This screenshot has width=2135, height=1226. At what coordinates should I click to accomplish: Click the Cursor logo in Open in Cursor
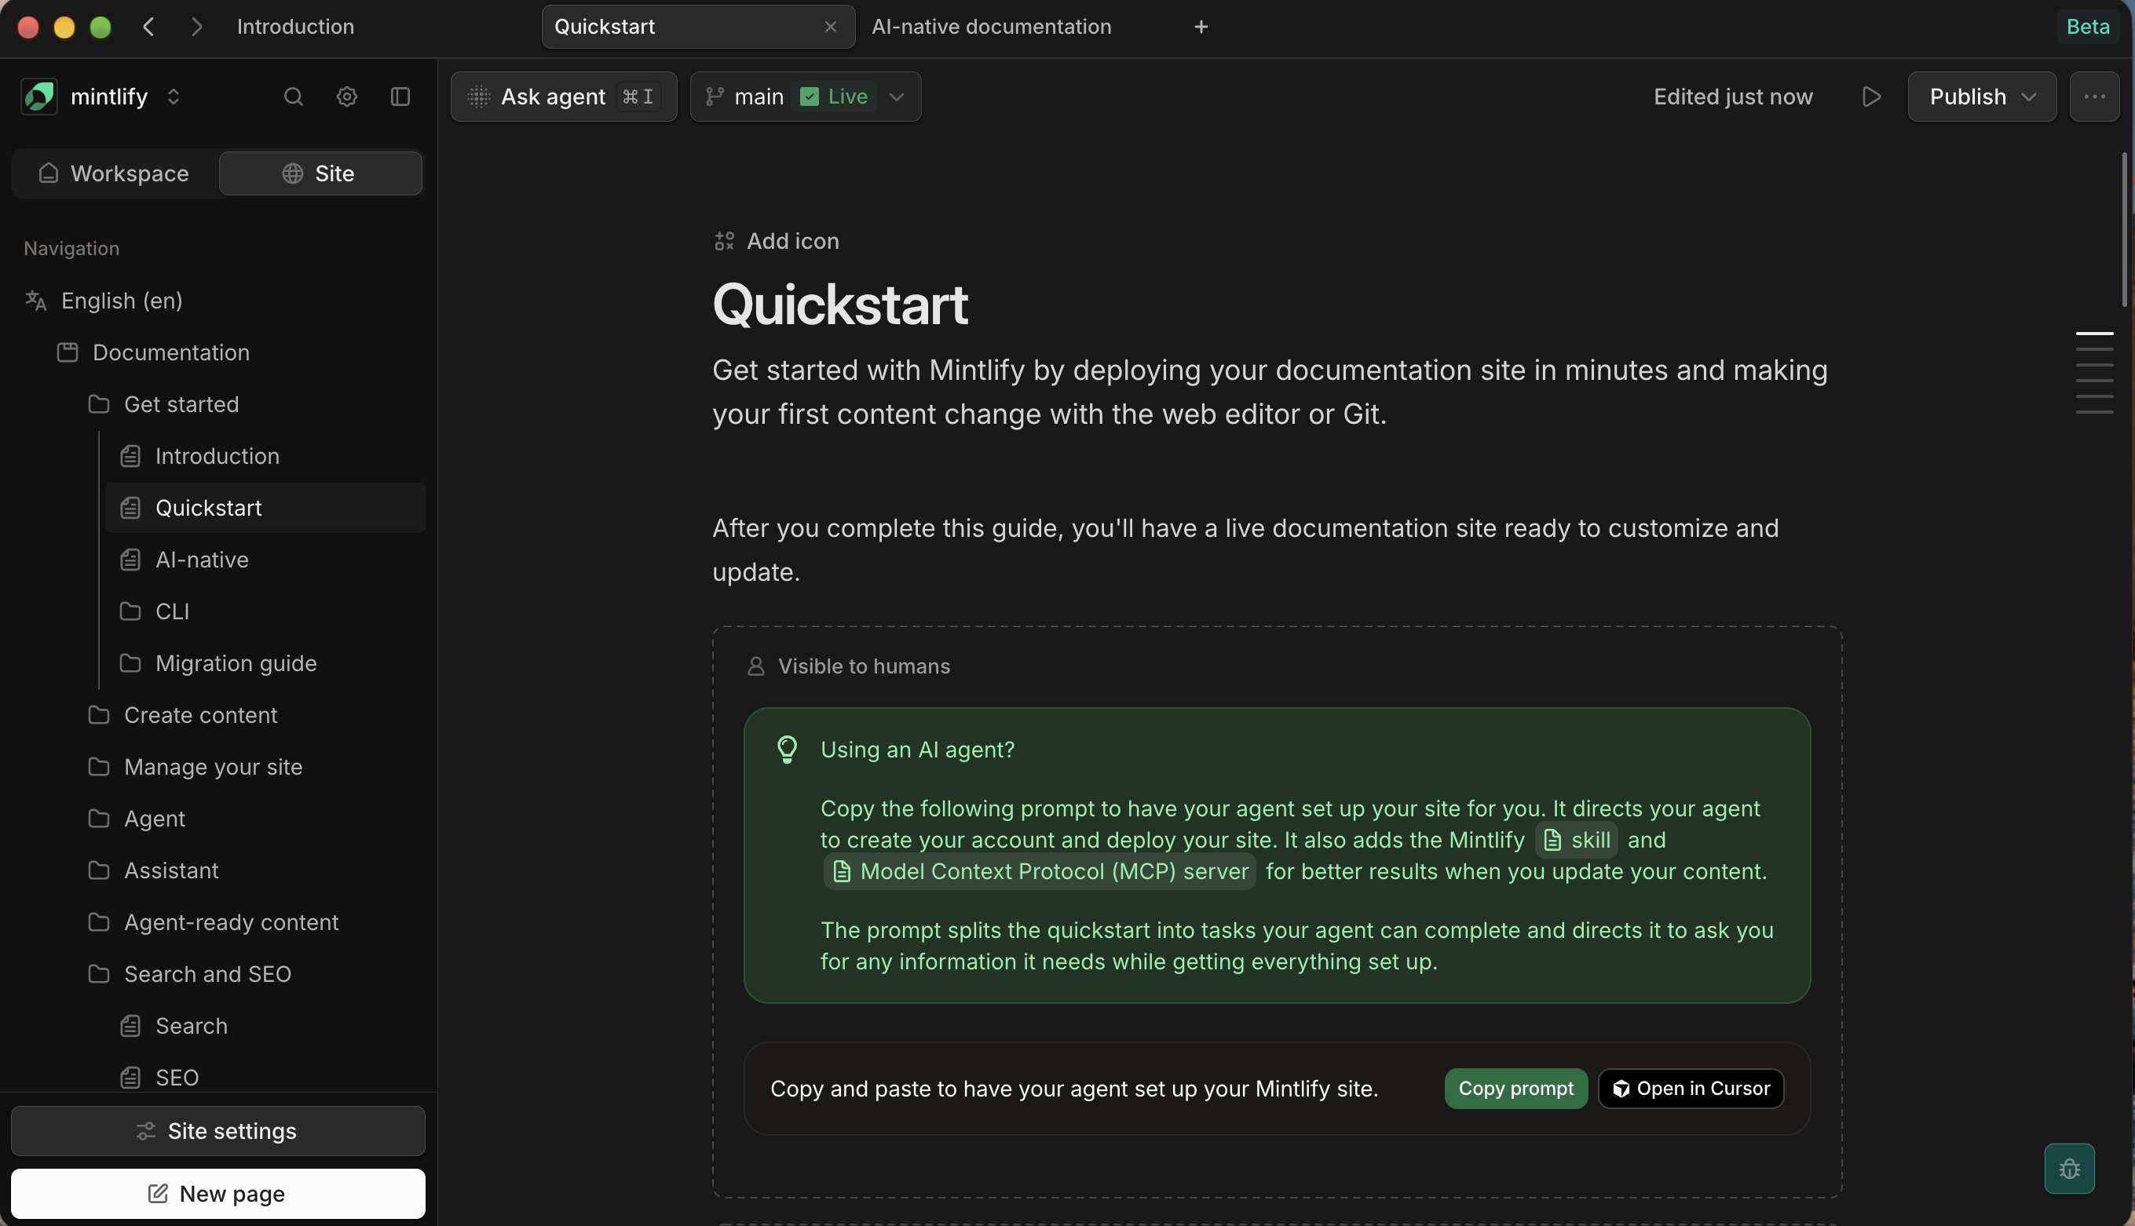(1621, 1089)
